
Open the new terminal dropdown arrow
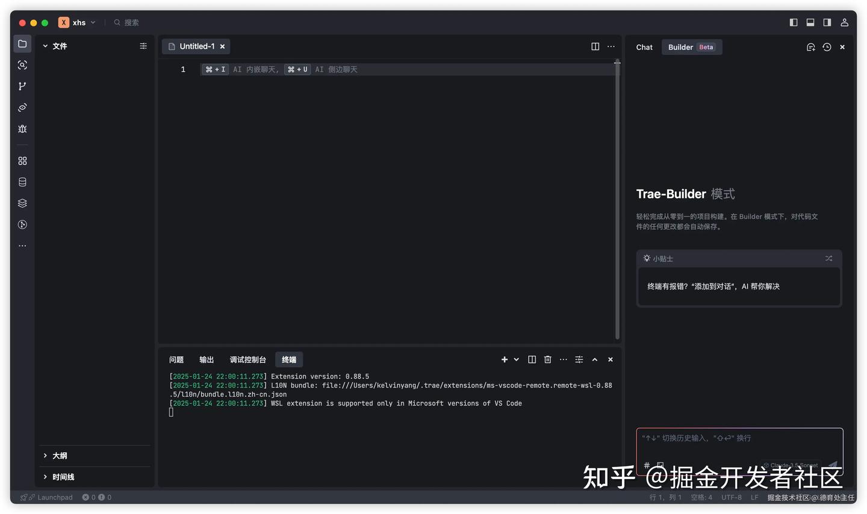[x=516, y=359]
